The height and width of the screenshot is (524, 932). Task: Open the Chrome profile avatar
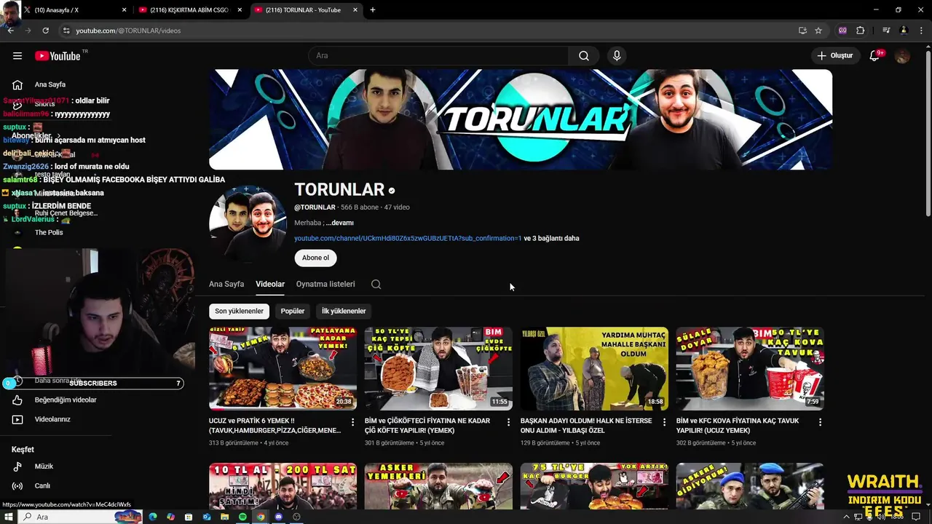click(904, 31)
